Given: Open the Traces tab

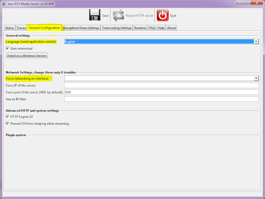Looking at the screenshot, I should tap(21, 28).
